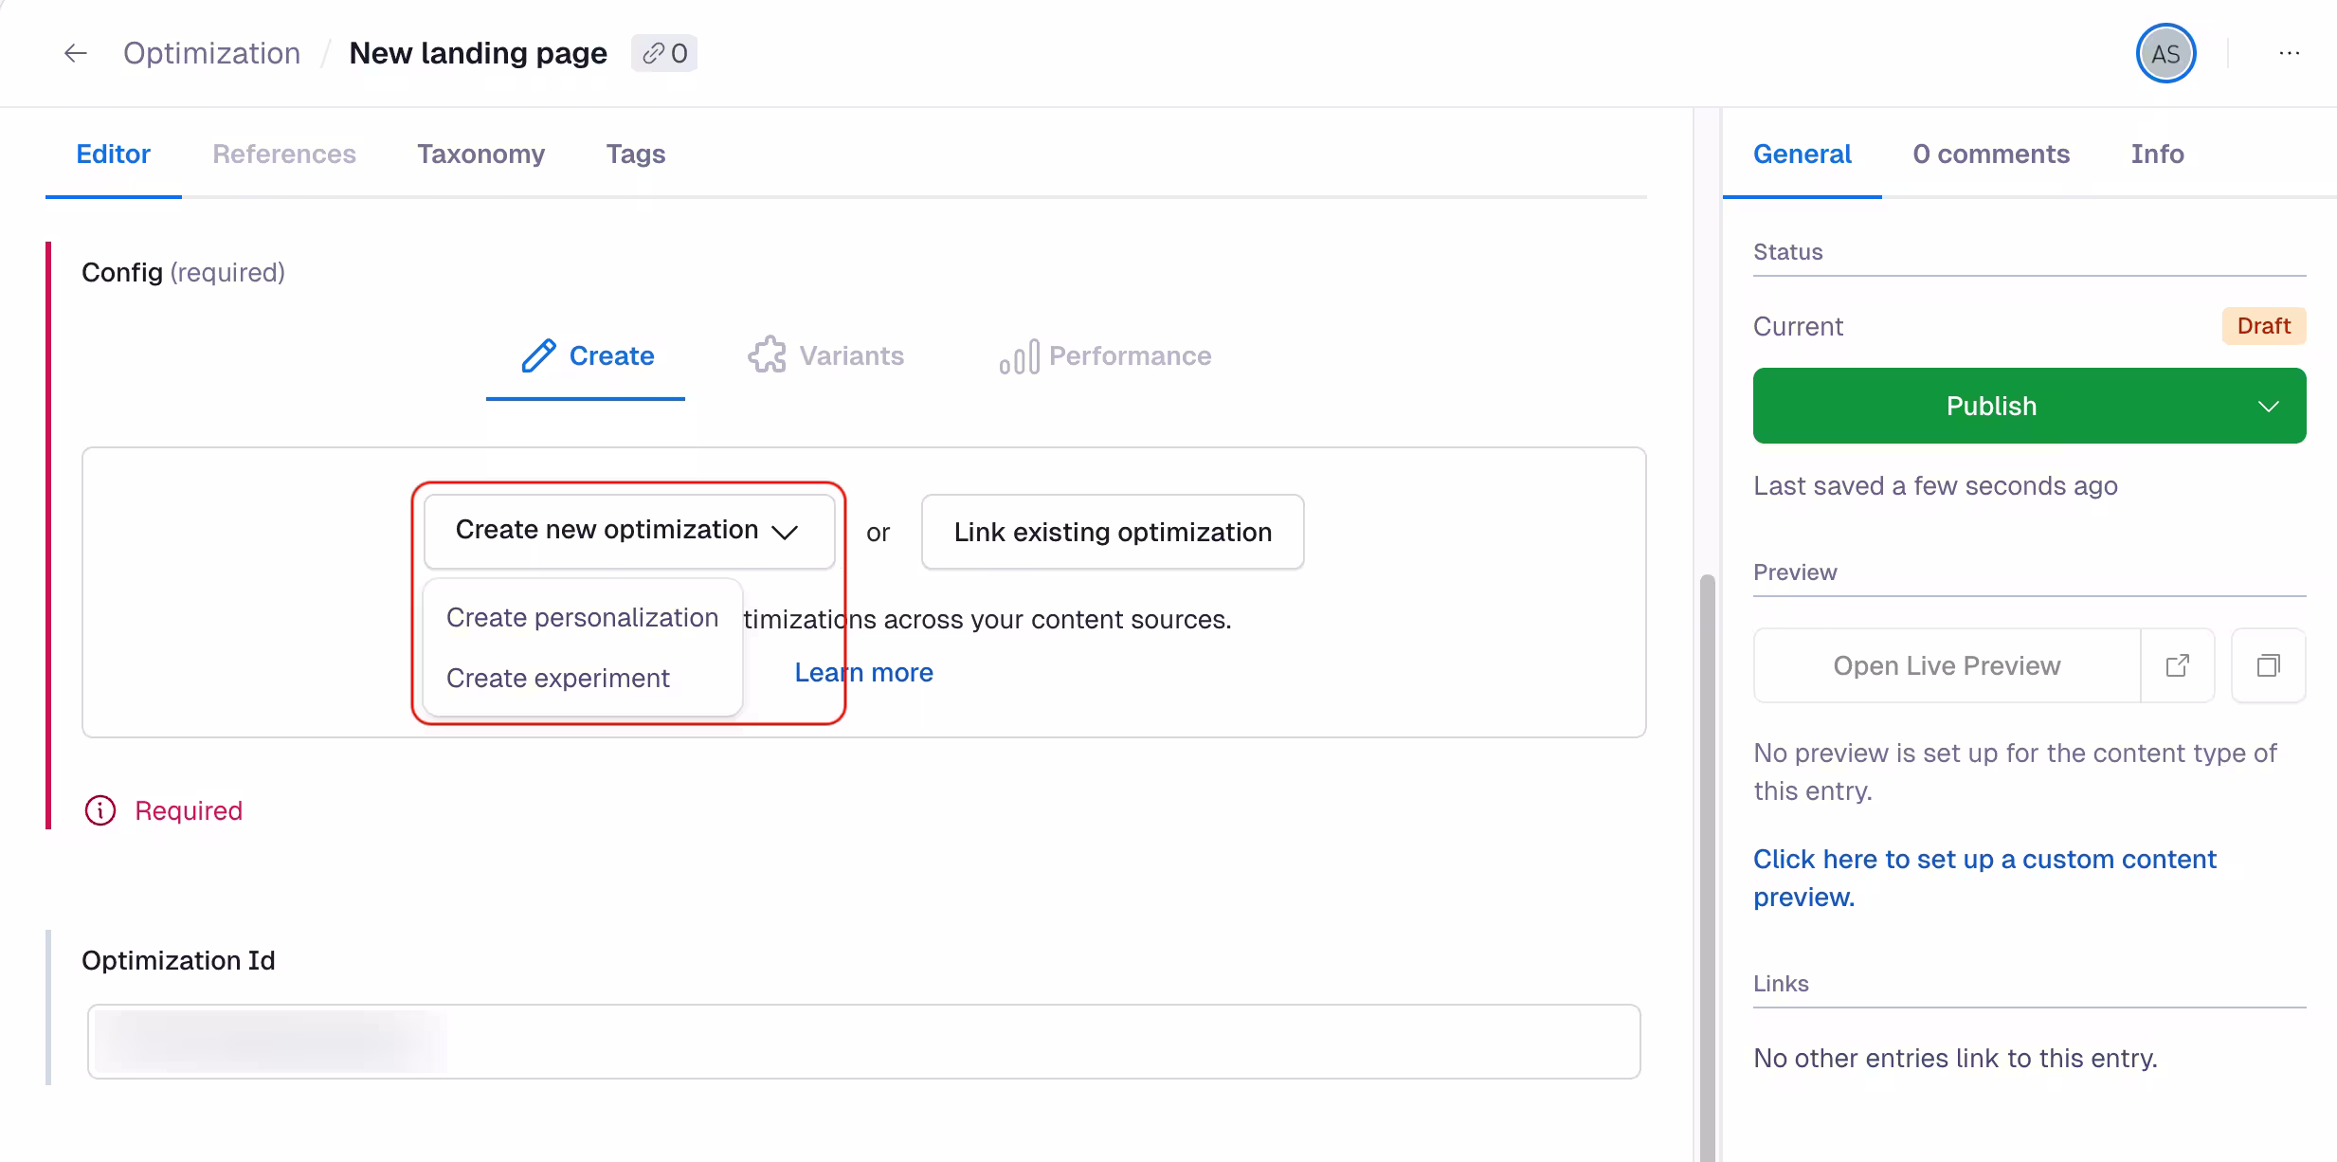
Task: Click the custom content preview setup link
Action: point(1984,878)
